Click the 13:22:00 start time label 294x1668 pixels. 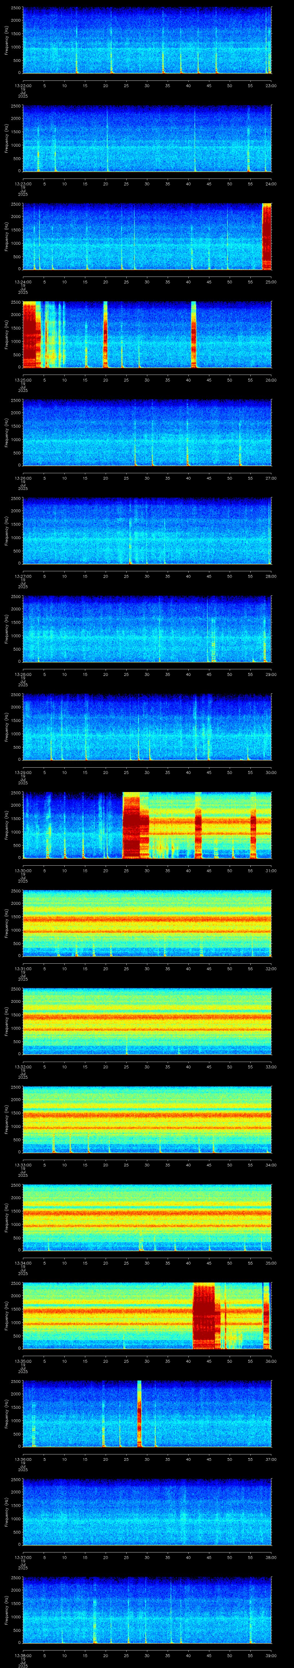(x=23, y=85)
